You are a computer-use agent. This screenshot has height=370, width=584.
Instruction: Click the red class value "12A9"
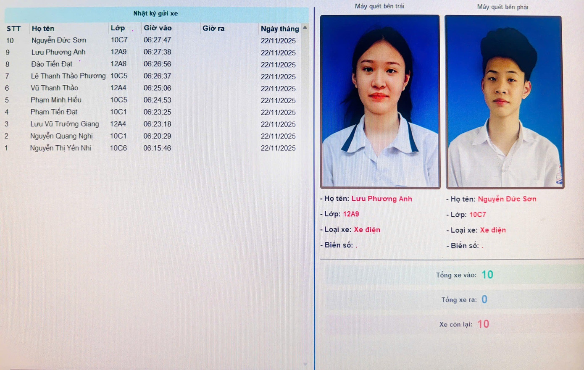351,214
